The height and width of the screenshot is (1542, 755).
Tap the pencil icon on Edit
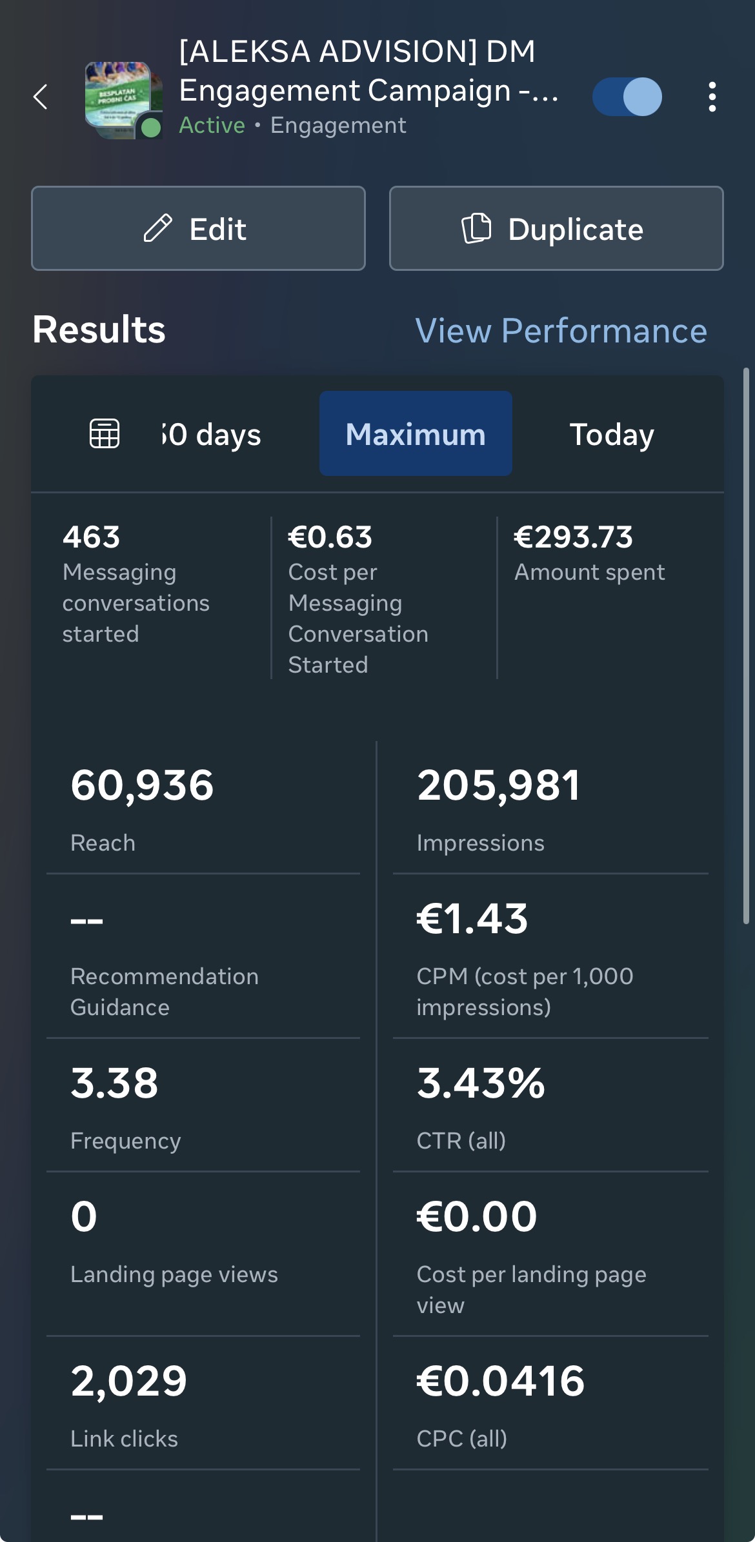[x=157, y=228]
